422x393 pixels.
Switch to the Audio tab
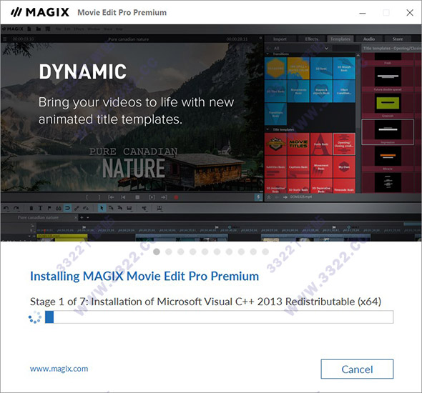click(x=369, y=39)
